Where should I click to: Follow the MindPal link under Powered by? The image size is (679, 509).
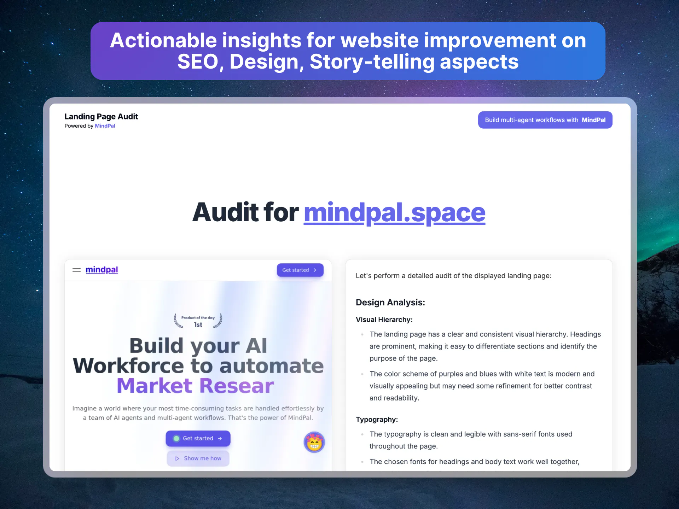pos(105,126)
